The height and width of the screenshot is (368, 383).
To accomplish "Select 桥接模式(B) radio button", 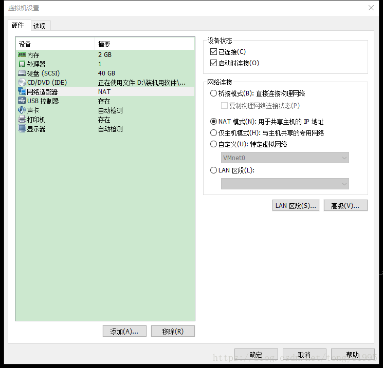I will [x=213, y=93].
